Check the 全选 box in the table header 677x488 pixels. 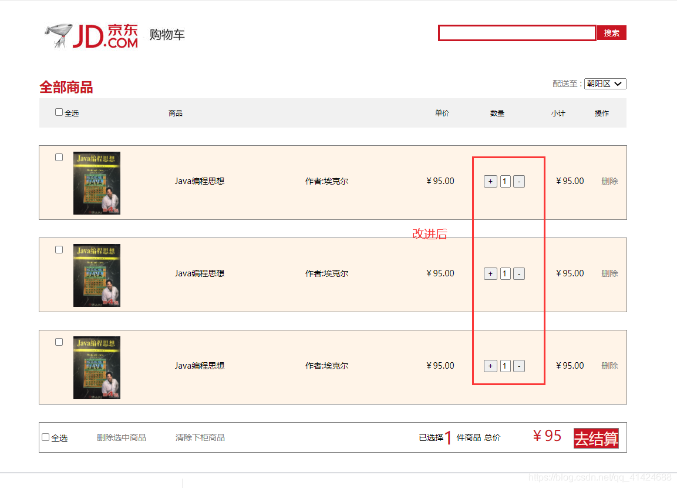click(59, 112)
